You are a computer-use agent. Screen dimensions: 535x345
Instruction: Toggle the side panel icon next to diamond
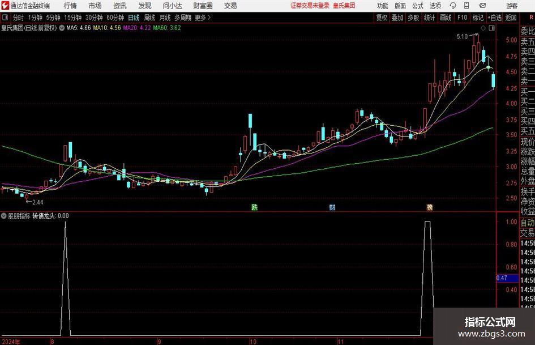point(491,28)
